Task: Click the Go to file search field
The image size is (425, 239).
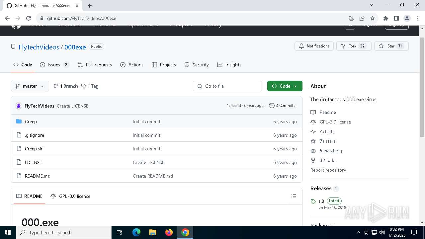Action: coord(227,86)
